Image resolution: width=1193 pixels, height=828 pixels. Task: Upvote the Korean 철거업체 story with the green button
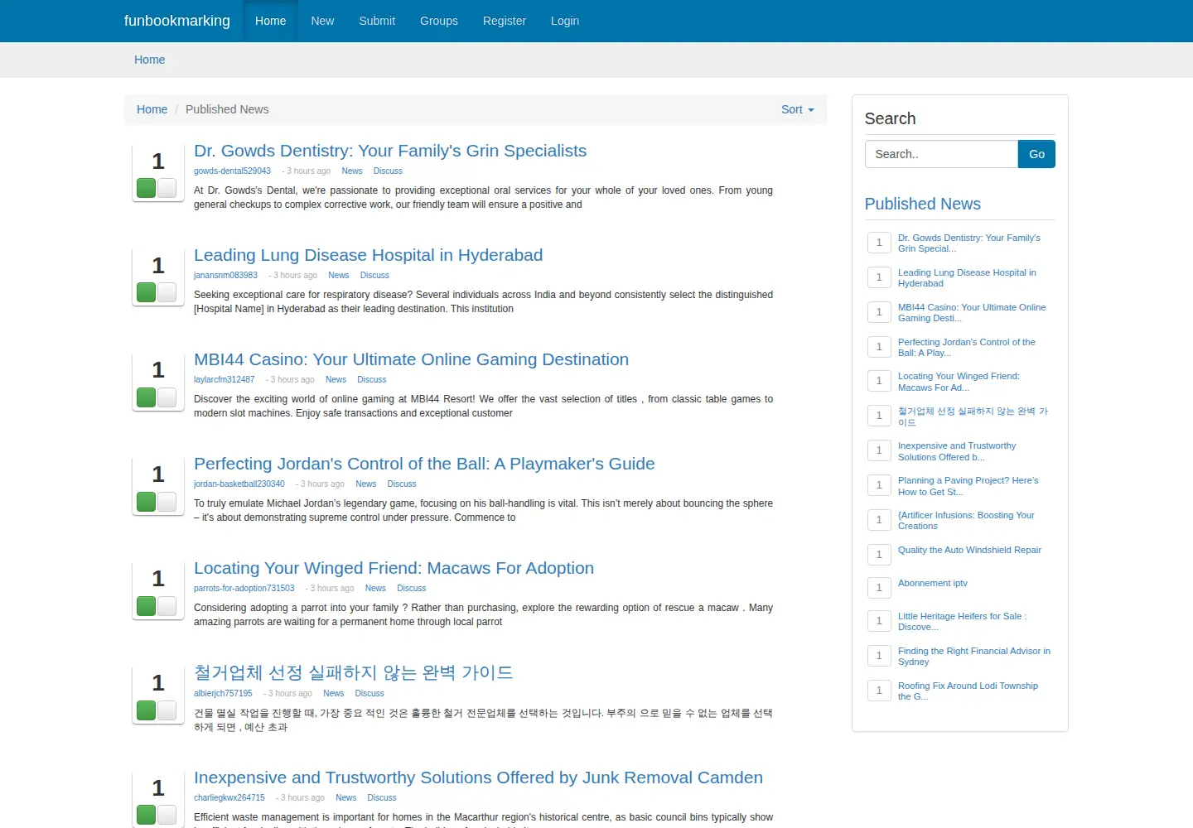click(147, 710)
